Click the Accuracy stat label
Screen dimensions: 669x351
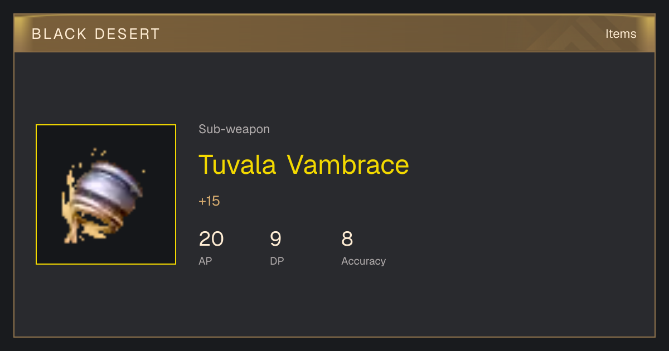pos(363,261)
